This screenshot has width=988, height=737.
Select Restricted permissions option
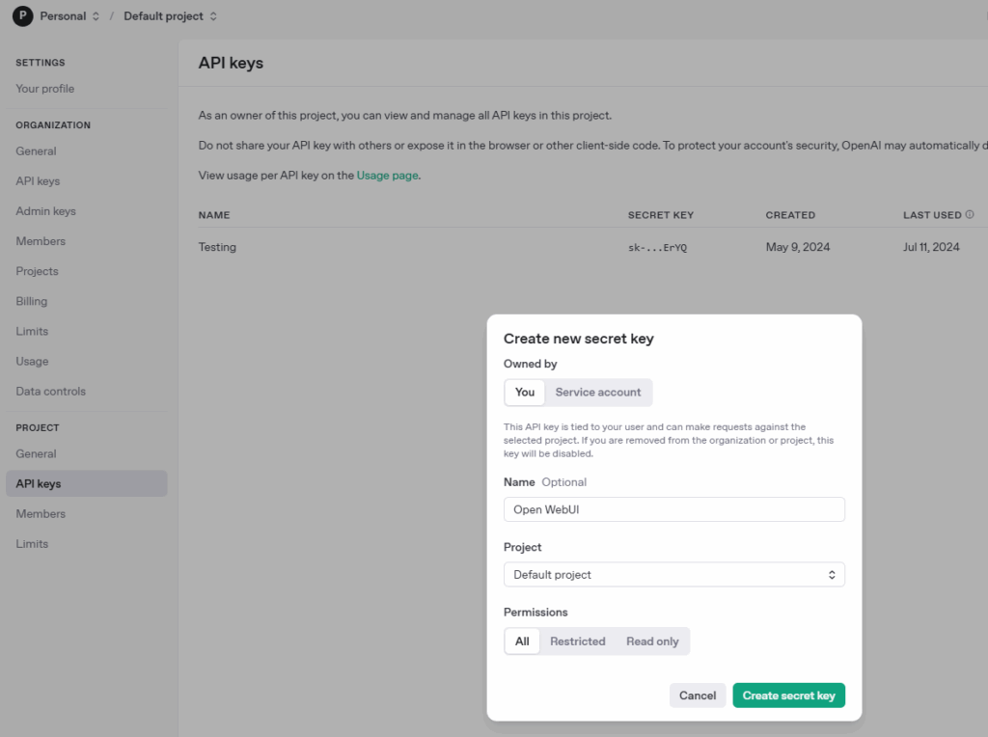click(577, 641)
